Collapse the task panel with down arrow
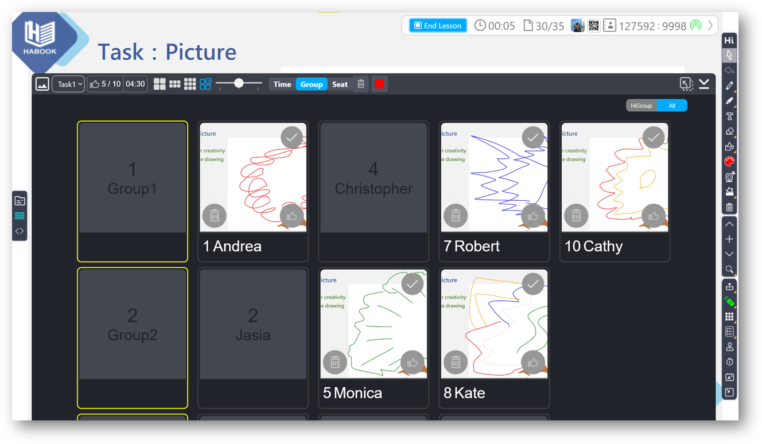762x444 pixels. pyautogui.click(x=704, y=84)
